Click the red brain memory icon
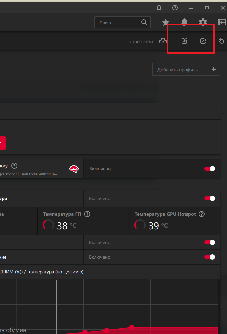This screenshot has height=334, width=227. [74, 169]
